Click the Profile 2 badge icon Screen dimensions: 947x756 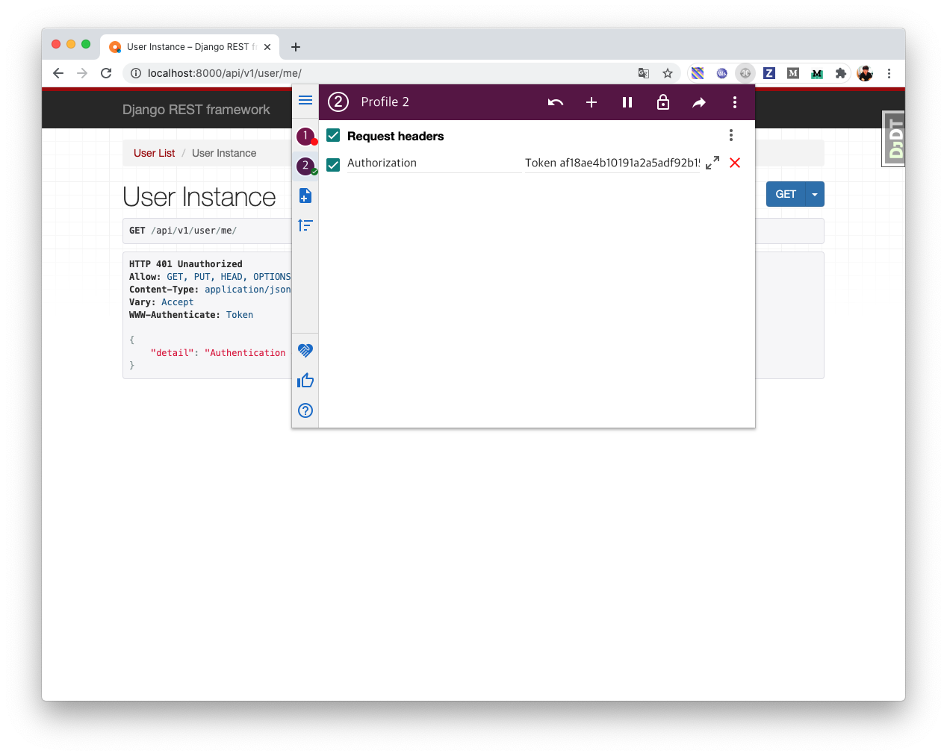tap(338, 101)
